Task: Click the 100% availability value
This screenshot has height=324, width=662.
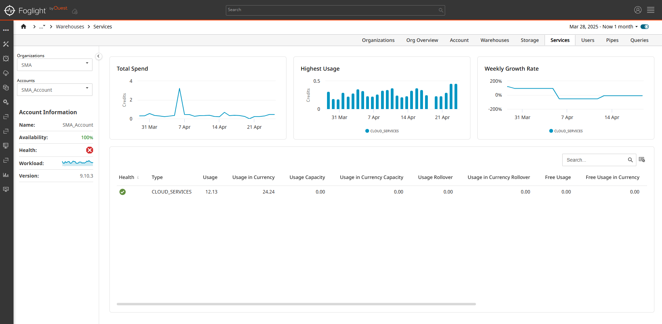Action: [x=87, y=137]
